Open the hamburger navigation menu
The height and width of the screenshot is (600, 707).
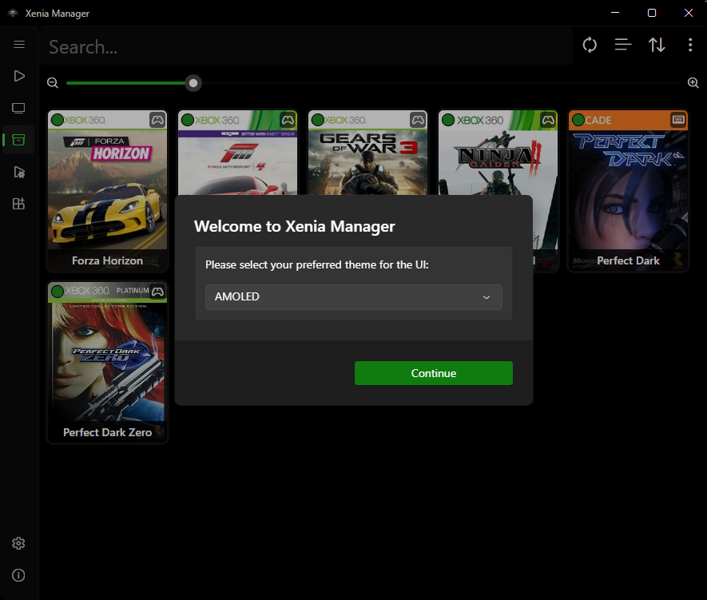(19, 44)
